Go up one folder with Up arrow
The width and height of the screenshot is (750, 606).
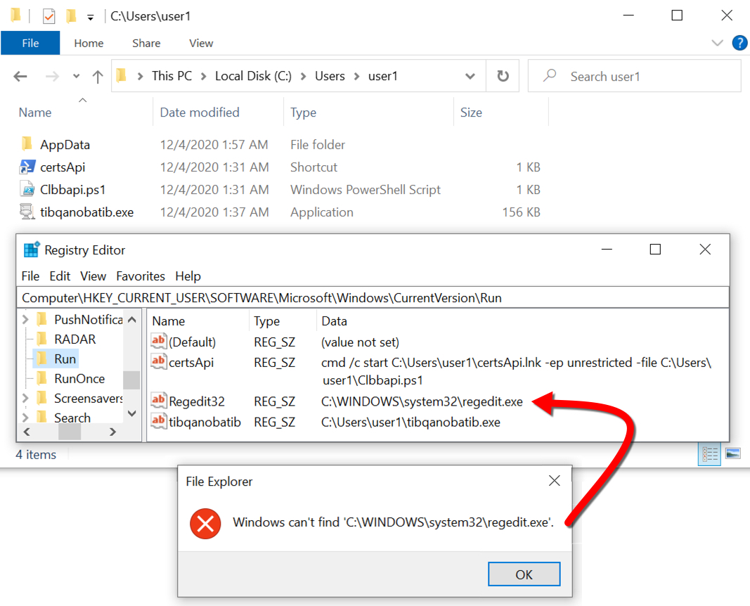pos(98,76)
